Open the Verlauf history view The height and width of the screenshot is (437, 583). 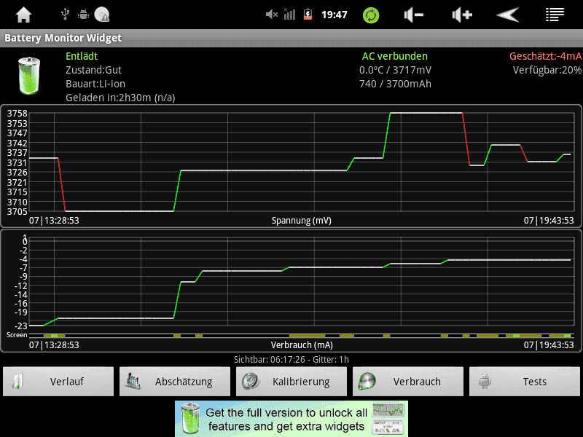point(58,381)
